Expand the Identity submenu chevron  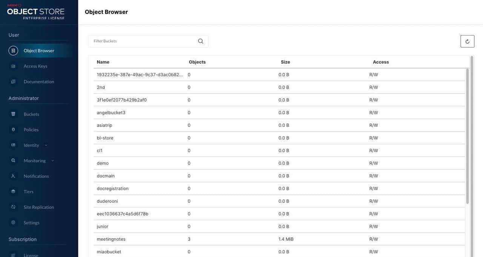pyautogui.click(x=46, y=145)
